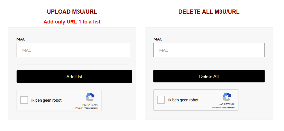Click the reCAPTCHA logo in the delete form
The image size is (284, 131).
pyautogui.click(x=227, y=97)
